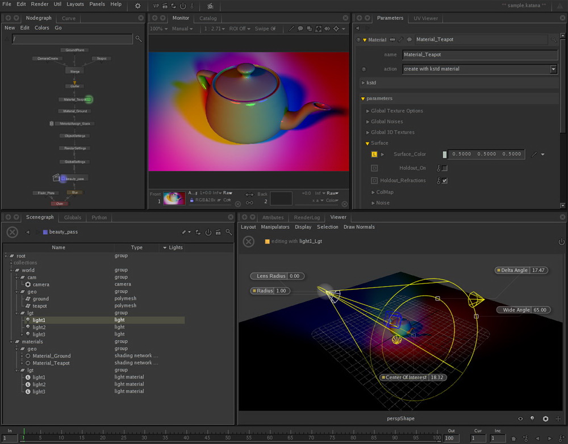Open the action dropdown for kstd material
The image size is (568, 444).
pos(553,69)
